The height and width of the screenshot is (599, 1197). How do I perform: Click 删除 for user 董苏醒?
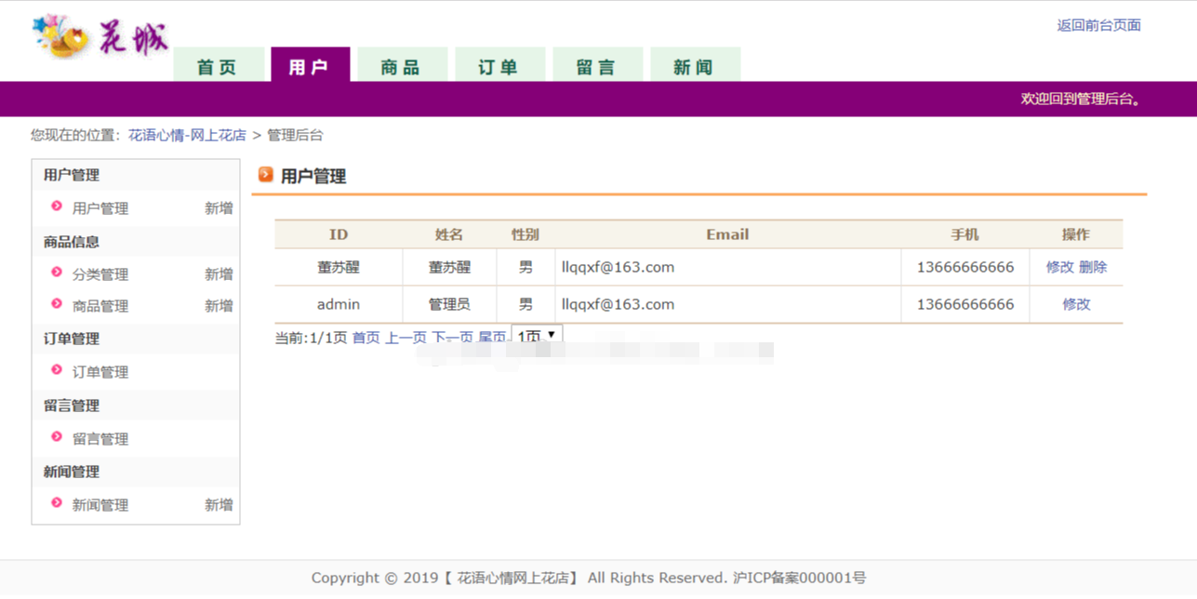(x=1093, y=267)
